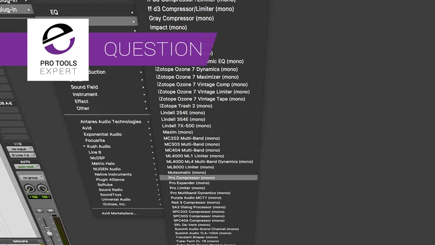This screenshot has height=245, width=435.
Task: Toggle the track Solo (S) button
Action: (39, 211)
